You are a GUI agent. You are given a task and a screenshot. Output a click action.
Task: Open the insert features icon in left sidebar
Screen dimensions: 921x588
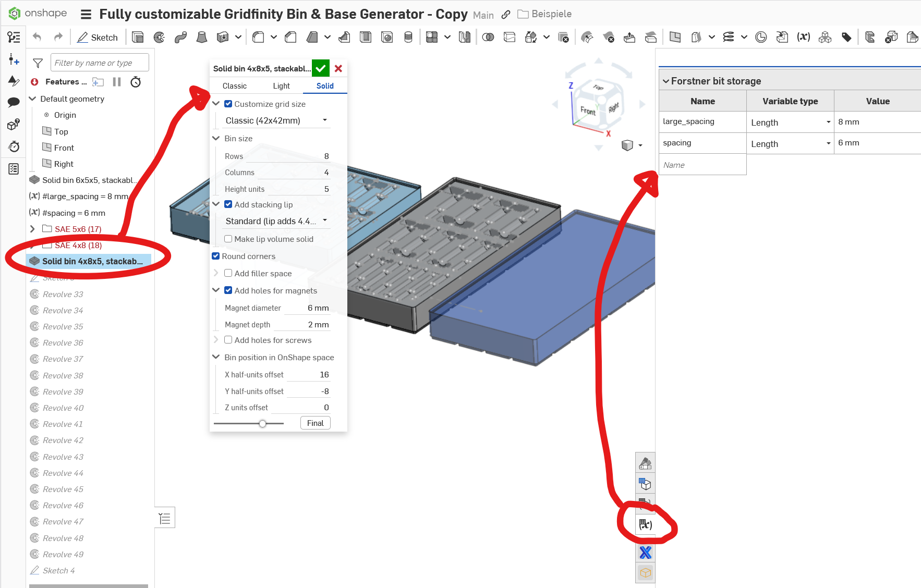tap(14, 59)
